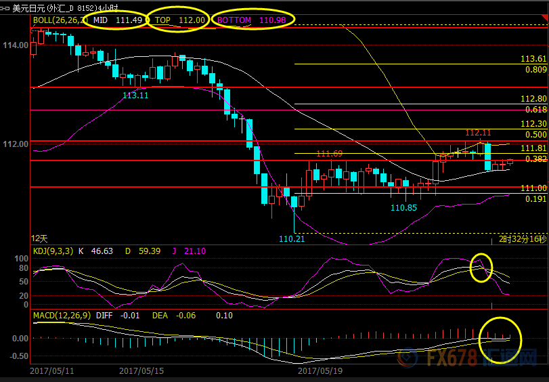The width and height of the screenshot is (549, 382).
Task: Click the 2时32分16秒 countdown timer
Action: pyautogui.click(x=522, y=239)
